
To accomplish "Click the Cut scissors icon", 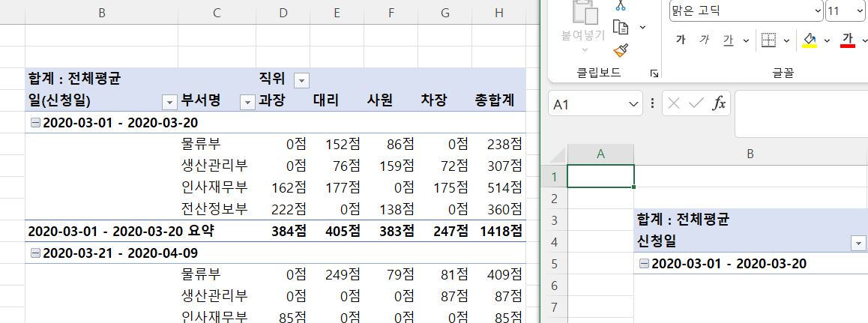I will [x=620, y=4].
